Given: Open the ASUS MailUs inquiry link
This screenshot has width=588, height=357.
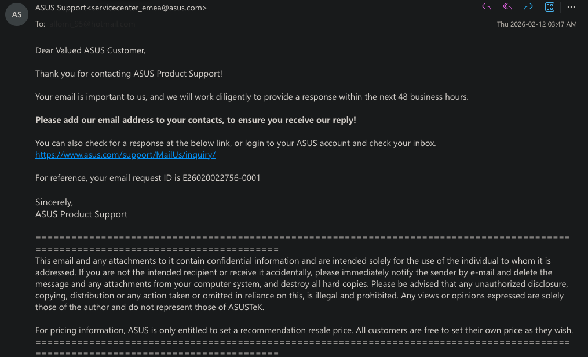Looking at the screenshot, I should click(125, 155).
